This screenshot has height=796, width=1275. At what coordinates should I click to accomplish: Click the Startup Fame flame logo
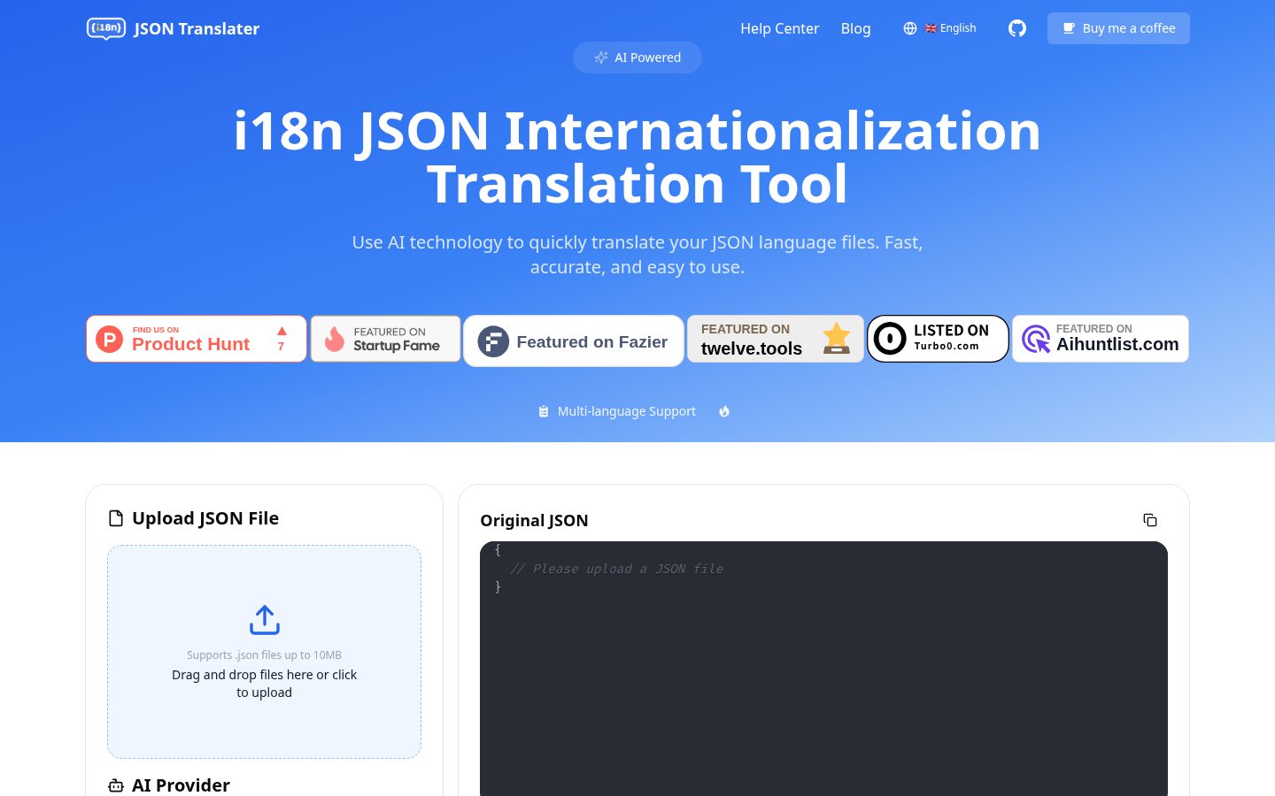tap(334, 339)
